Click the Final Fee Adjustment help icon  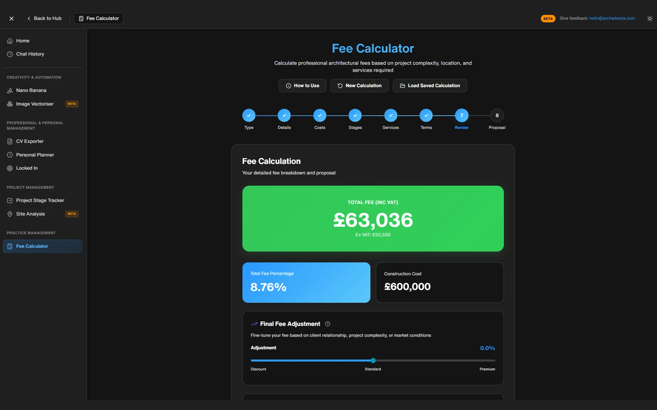click(x=327, y=324)
